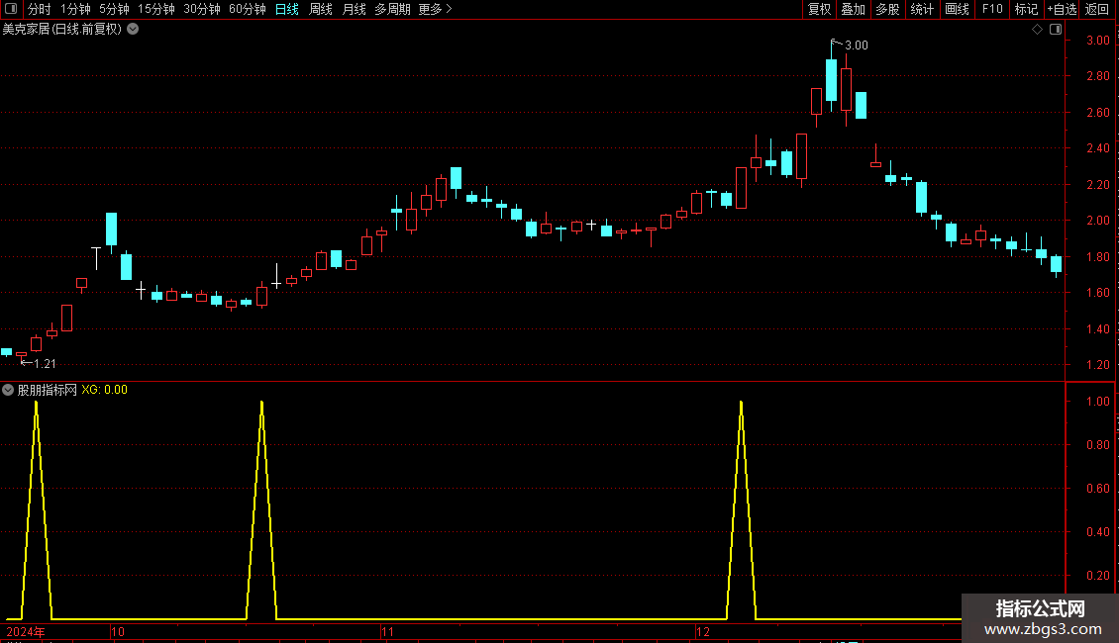Image resolution: width=1119 pixels, height=643 pixels.
Task: Click the 1.21 low price label
Action: [45, 364]
